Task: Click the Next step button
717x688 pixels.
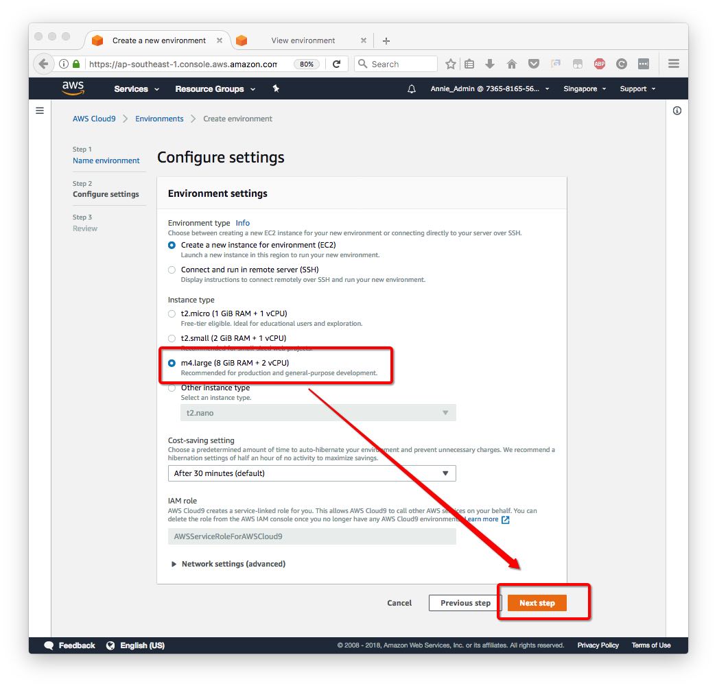Action: [x=537, y=603]
